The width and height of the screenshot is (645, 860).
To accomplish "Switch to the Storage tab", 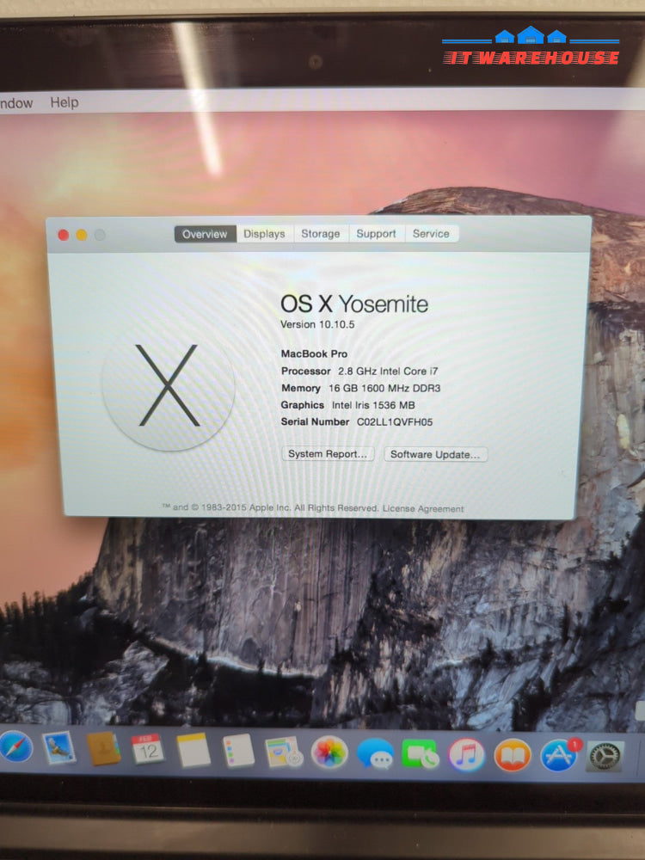I will (x=320, y=234).
